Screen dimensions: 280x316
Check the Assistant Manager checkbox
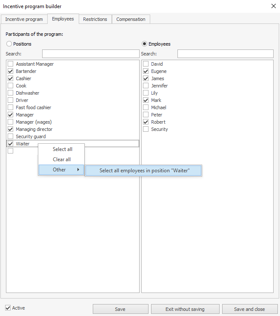pyautogui.click(x=11, y=64)
